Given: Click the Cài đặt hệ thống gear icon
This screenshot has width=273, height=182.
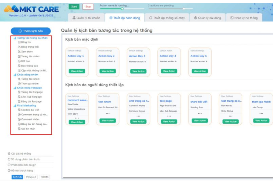Looking at the screenshot, I should tap(9, 153).
